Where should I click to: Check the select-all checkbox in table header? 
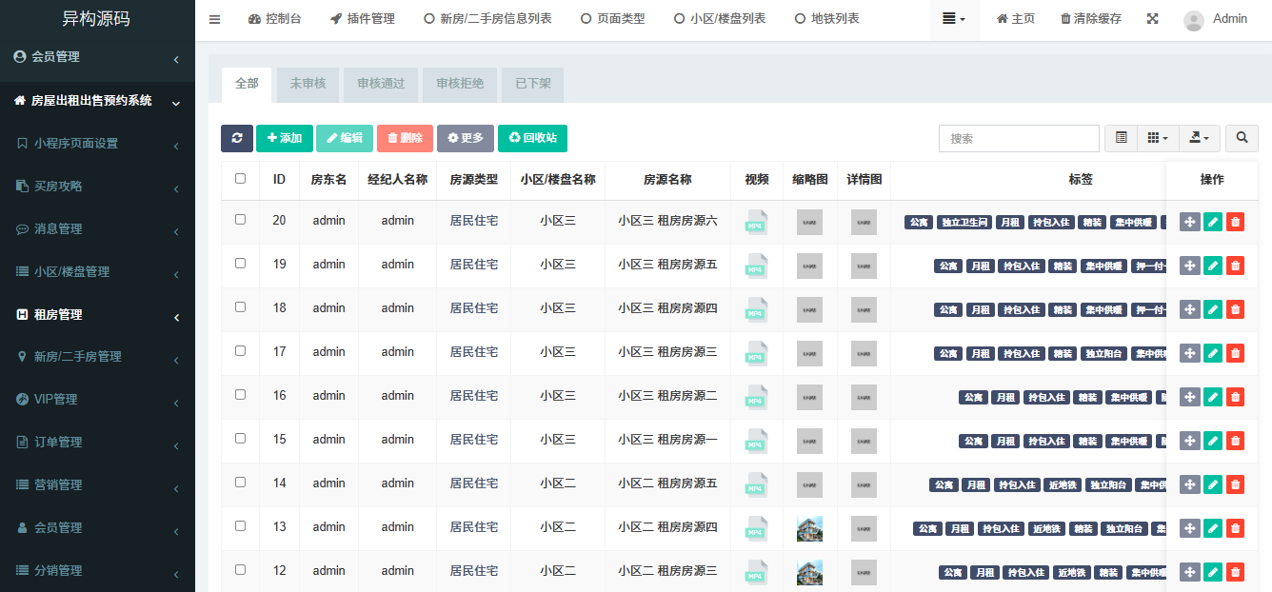click(240, 178)
